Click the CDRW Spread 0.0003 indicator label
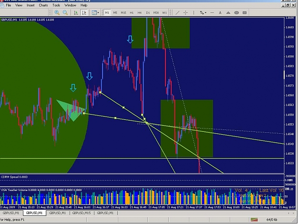 14,177
